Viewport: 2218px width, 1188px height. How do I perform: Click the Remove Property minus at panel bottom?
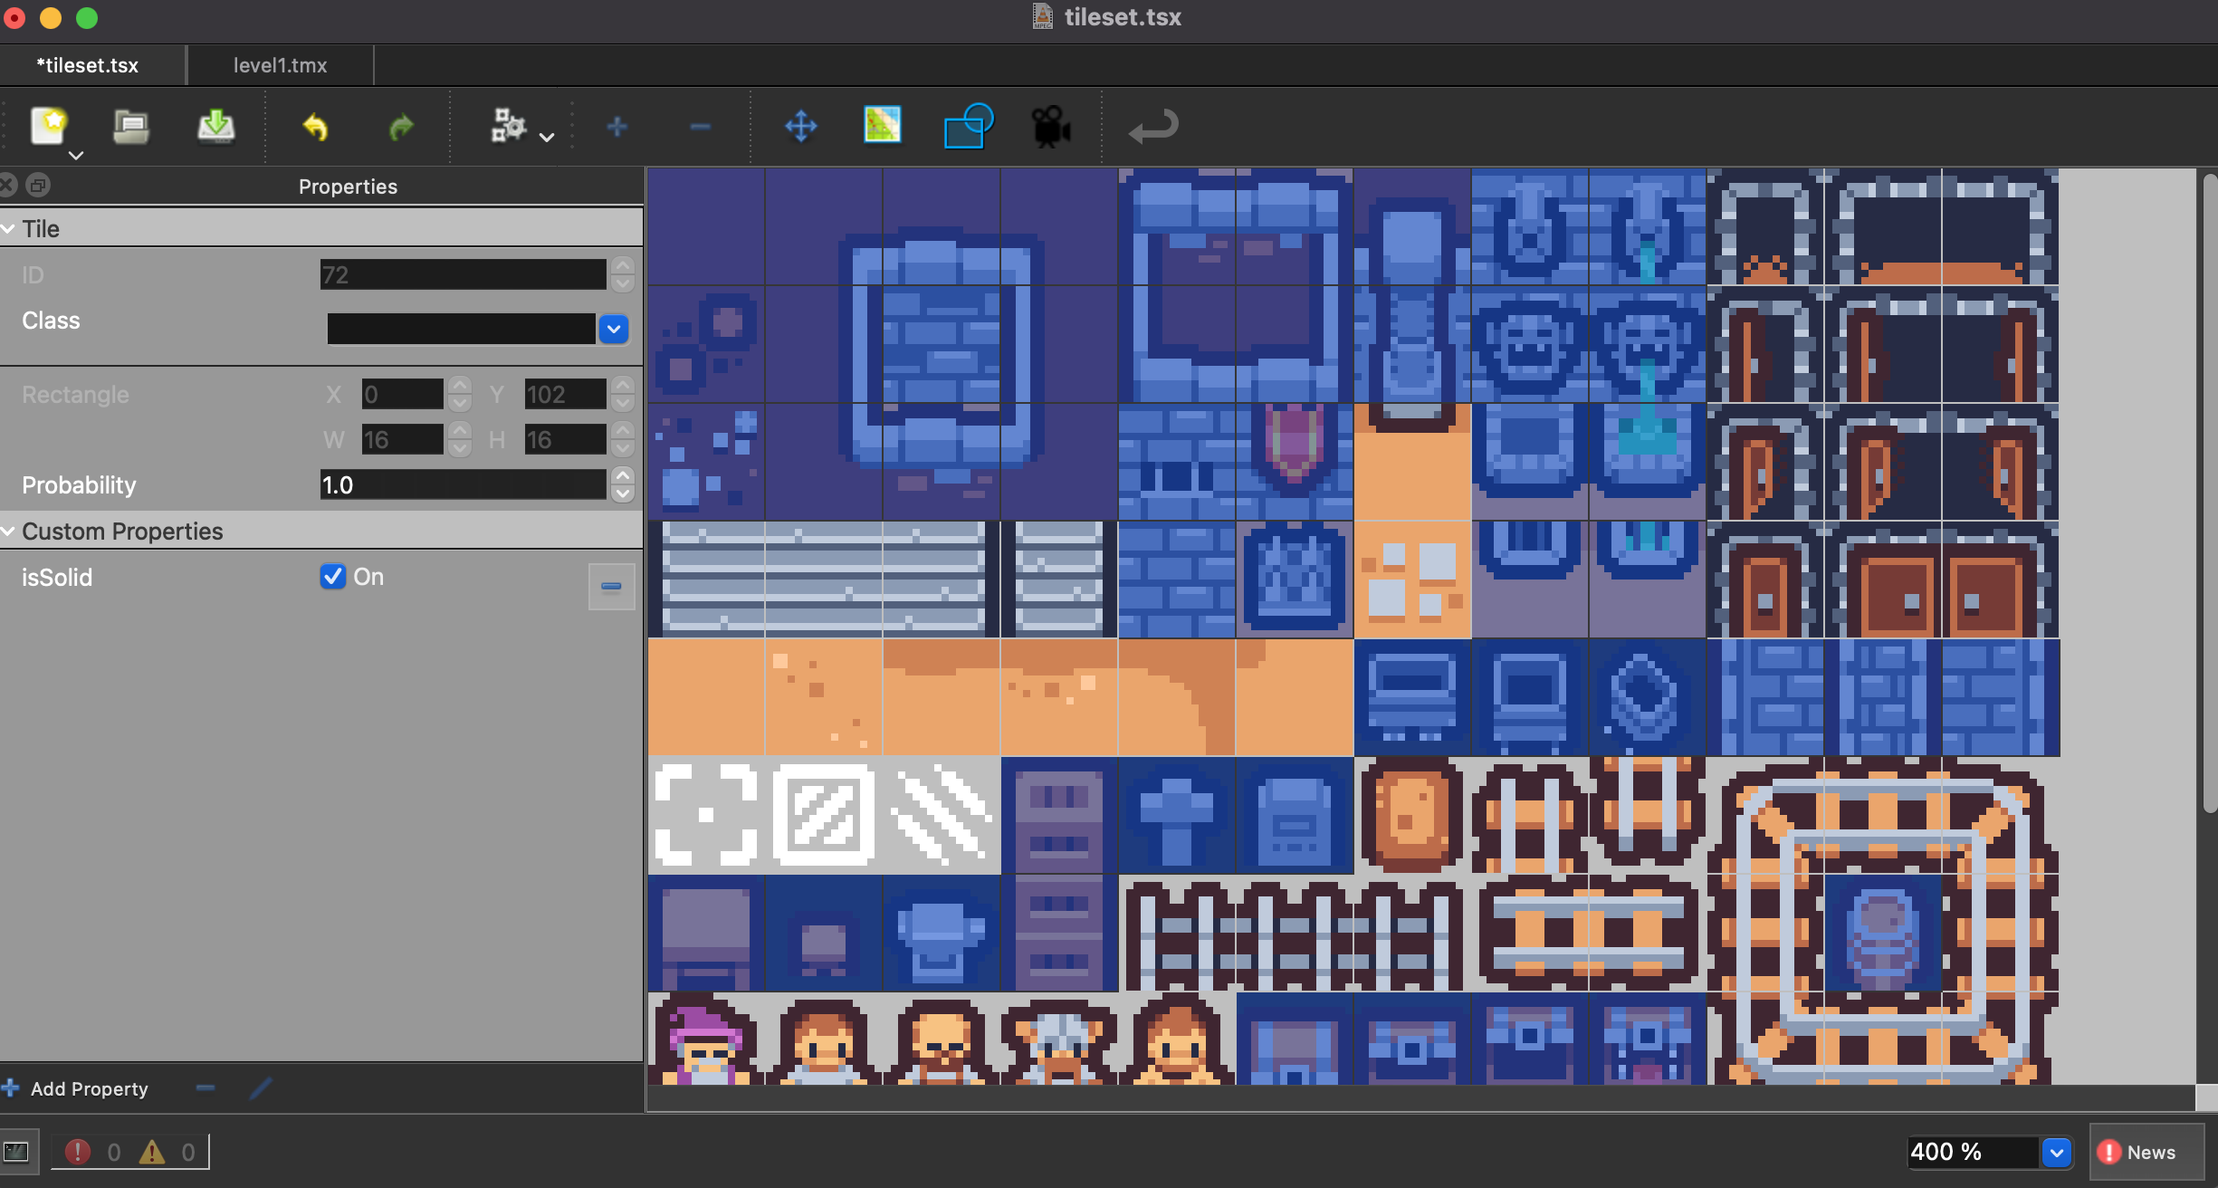click(206, 1087)
